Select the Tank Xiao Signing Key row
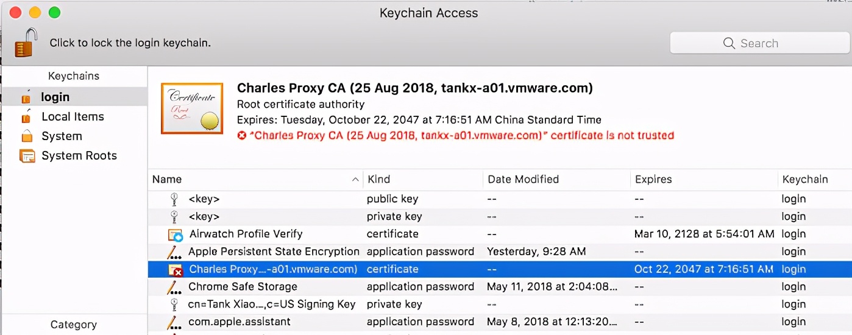The width and height of the screenshot is (852, 335). tap(272, 305)
